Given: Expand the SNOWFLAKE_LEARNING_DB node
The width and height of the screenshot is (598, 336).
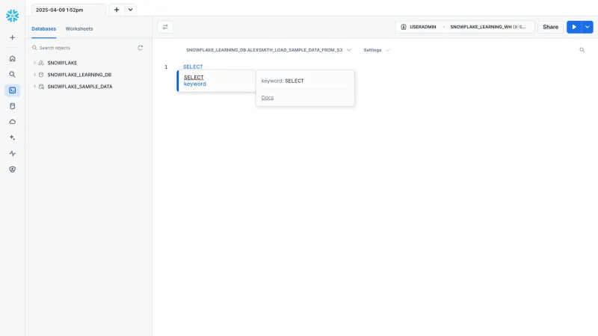Looking at the screenshot, I should click(34, 75).
